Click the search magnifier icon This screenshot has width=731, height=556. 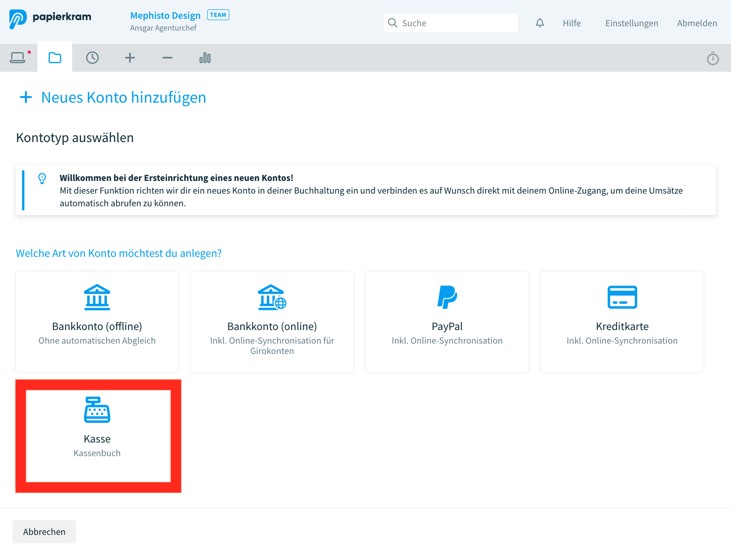click(x=392, y=23)
